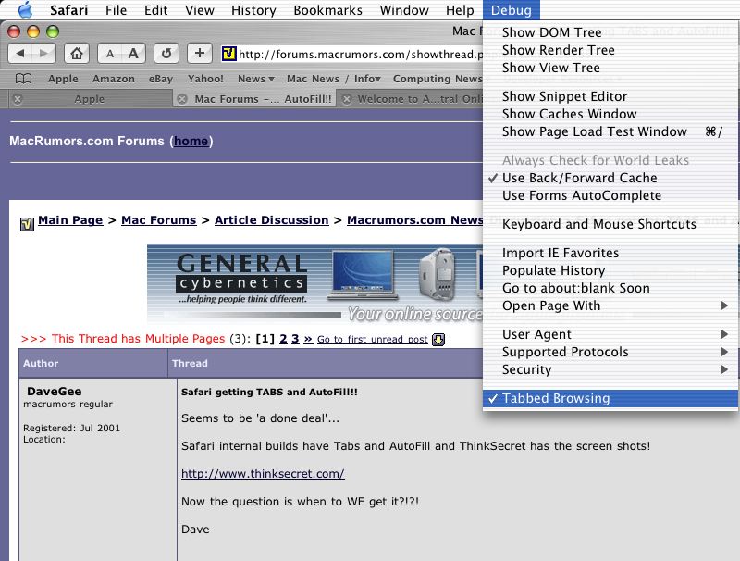The height and width of the screenshot is (561, 740).
Task: Toggle Use Back/Forward Cache option
Action: coord(610,178)
